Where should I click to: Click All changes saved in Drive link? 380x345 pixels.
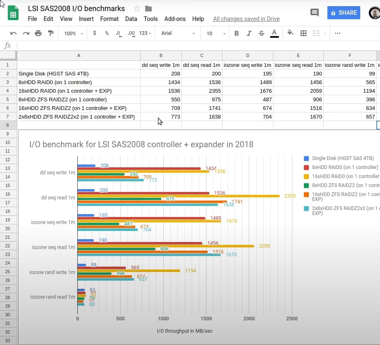point(246,19)
